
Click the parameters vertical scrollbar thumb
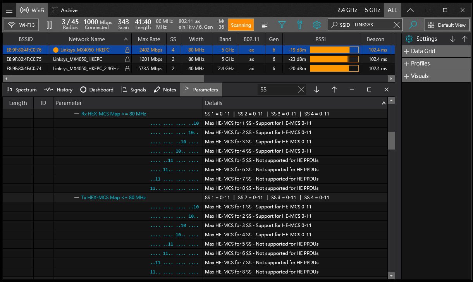[x=391, y=141]
